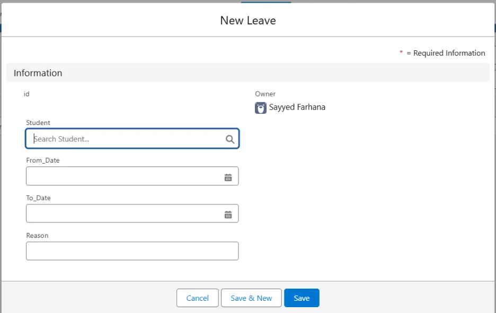Viewport: 496px width, 313px height.
Task: Cancel the New Leave dialog
Action: (x=197, y=298)
